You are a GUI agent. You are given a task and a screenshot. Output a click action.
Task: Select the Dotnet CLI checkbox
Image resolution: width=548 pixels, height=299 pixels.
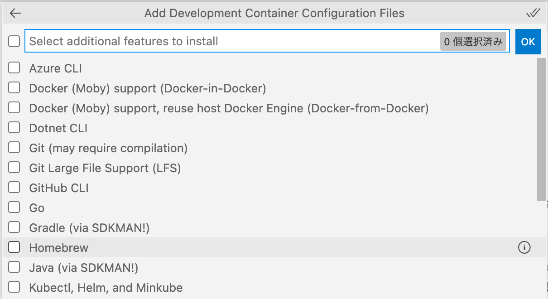click(x=14, y=128)
